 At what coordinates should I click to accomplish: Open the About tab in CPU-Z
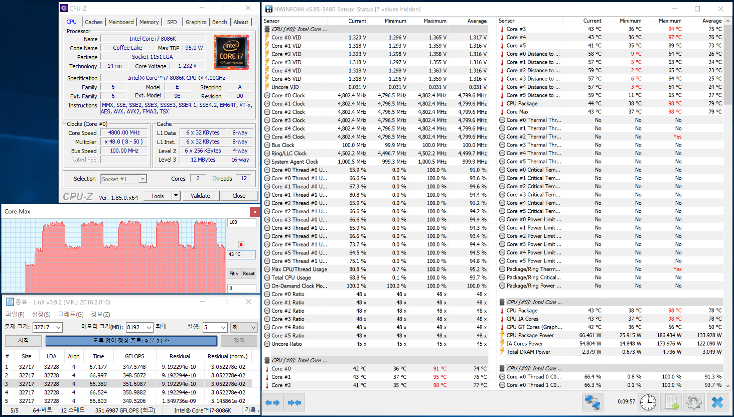click(241, 22)
